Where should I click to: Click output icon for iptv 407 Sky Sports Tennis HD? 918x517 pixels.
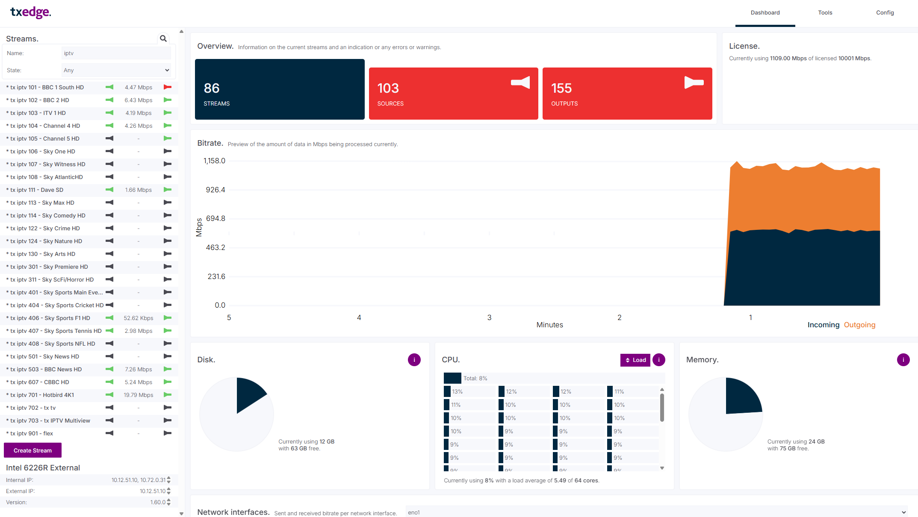click(x=168, y=331)
